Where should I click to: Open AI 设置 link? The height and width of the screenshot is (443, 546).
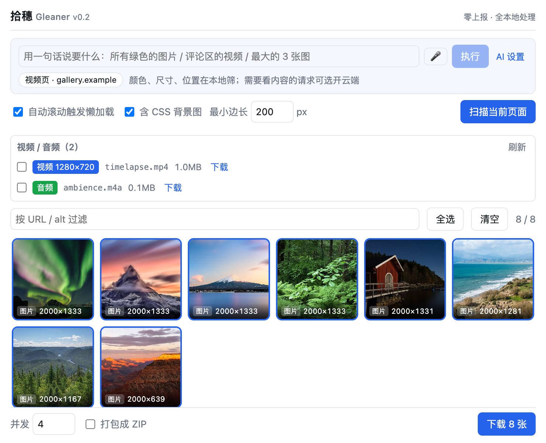pyautogui.click(x=510, y=57)
